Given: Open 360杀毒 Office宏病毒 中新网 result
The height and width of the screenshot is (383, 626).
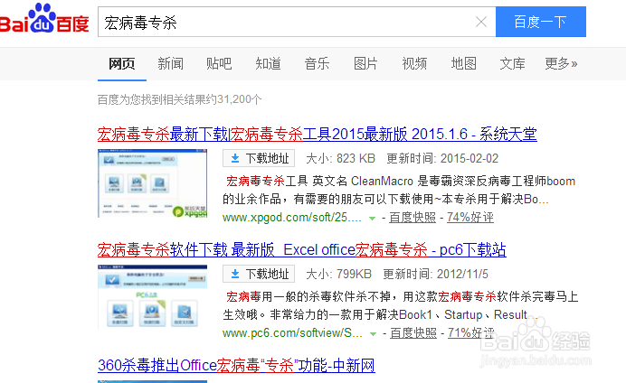Looking at the screenshot, I should click(x=236, y=366).
